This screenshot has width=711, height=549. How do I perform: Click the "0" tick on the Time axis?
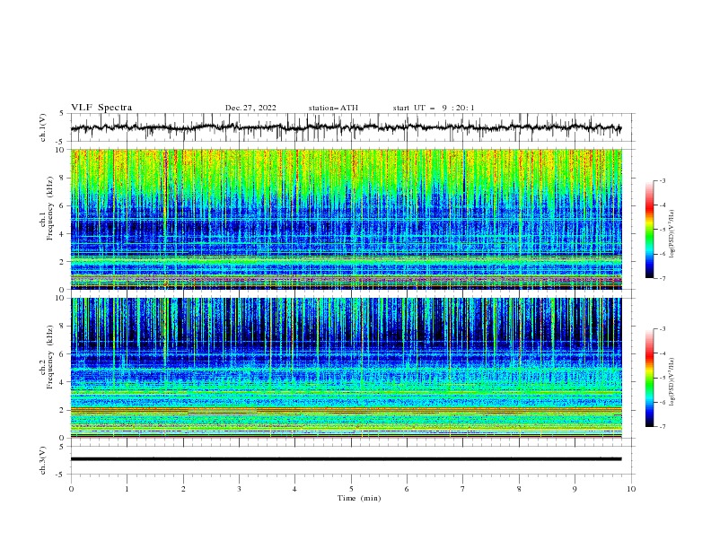tap(71, 489)
